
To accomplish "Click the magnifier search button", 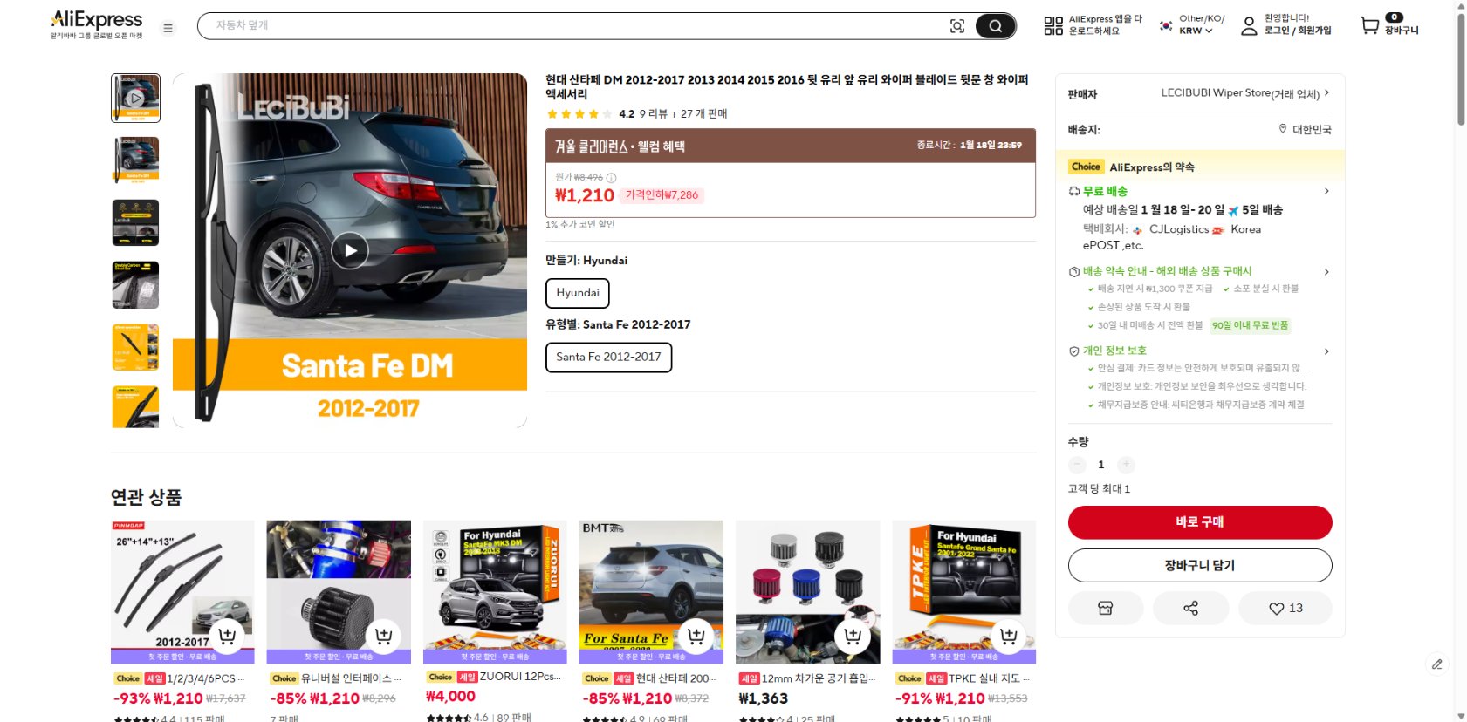I will coord(995,26).
